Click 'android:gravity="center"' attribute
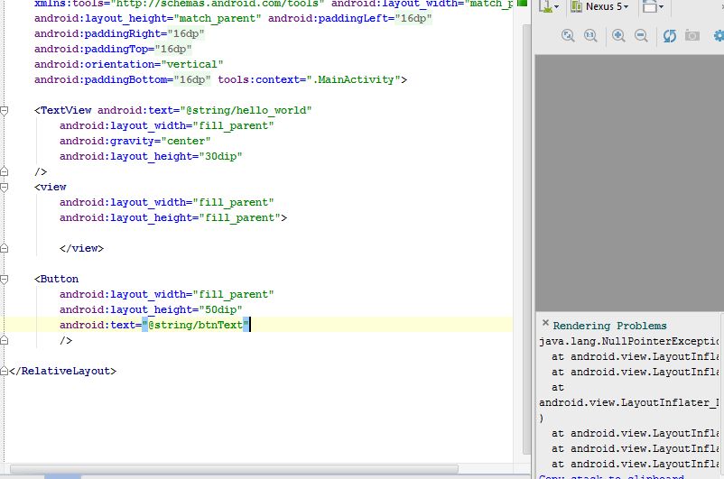Screen dimensions: 724x479 tap(135, 142)
